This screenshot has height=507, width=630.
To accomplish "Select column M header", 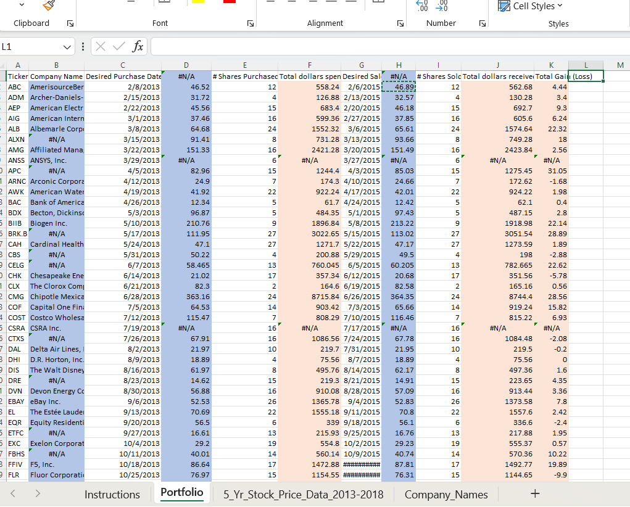I will [620, 65].
